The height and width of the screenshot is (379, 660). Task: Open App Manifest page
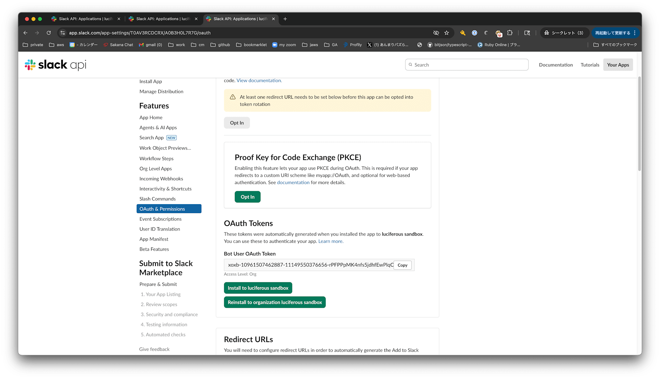[154, 239]
